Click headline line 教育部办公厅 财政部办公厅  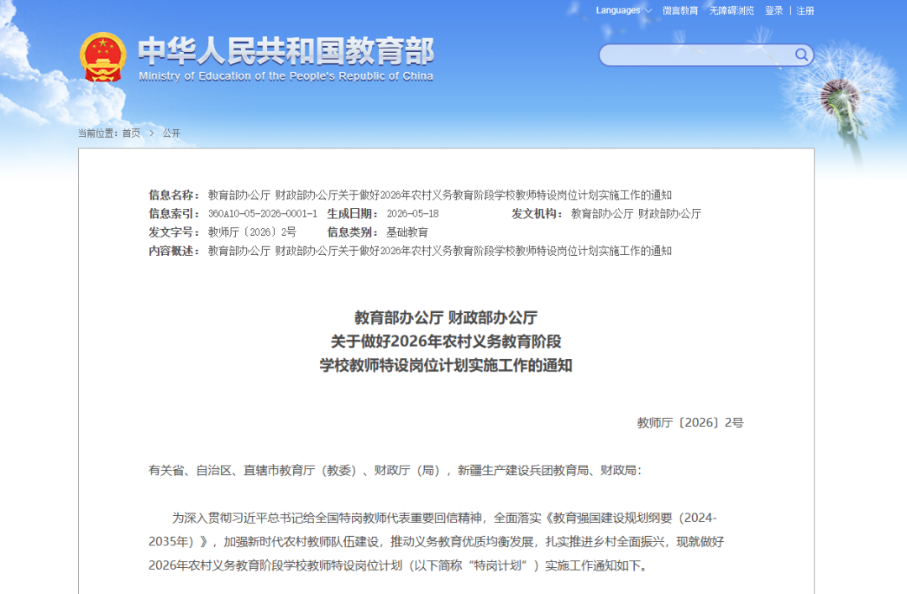pyautogui.click(x=446, y=318)
